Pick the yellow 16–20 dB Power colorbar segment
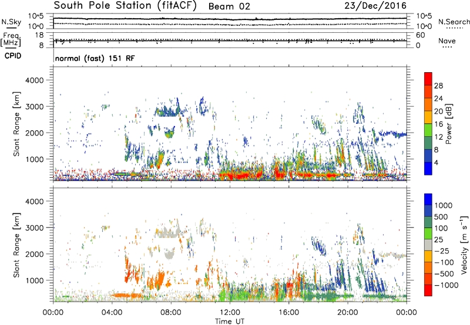This screenshot has width=470, height=325. pos(428,117)
